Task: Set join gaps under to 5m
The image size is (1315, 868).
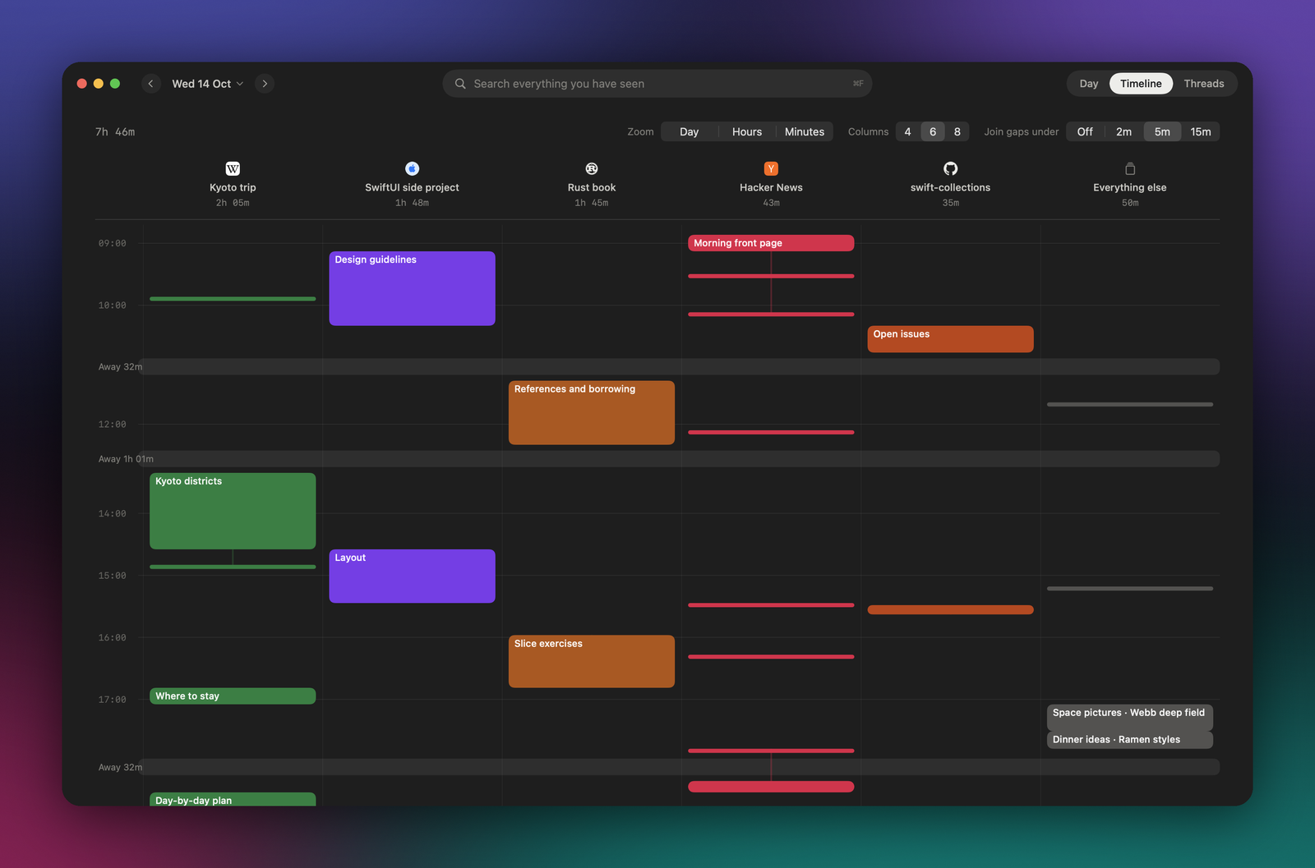Action: click(1162, 131)
